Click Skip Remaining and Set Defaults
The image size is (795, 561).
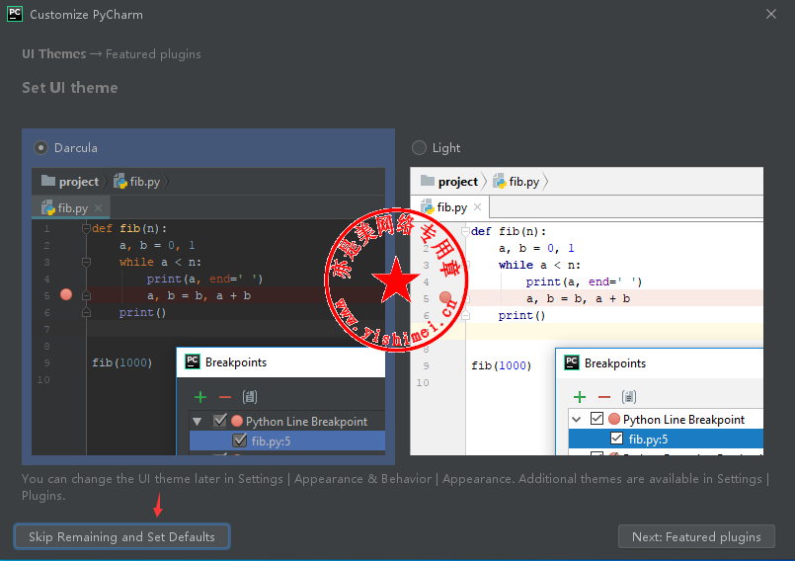(x=121, y=536)
